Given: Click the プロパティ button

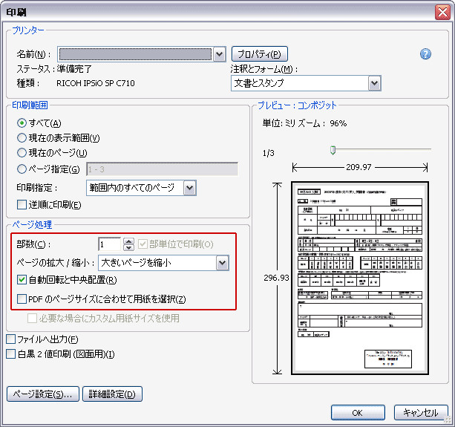Looking at the screenshot, I should pos(259,54).
